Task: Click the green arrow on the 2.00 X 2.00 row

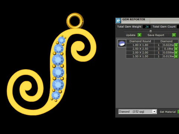Action: point(176,52)
